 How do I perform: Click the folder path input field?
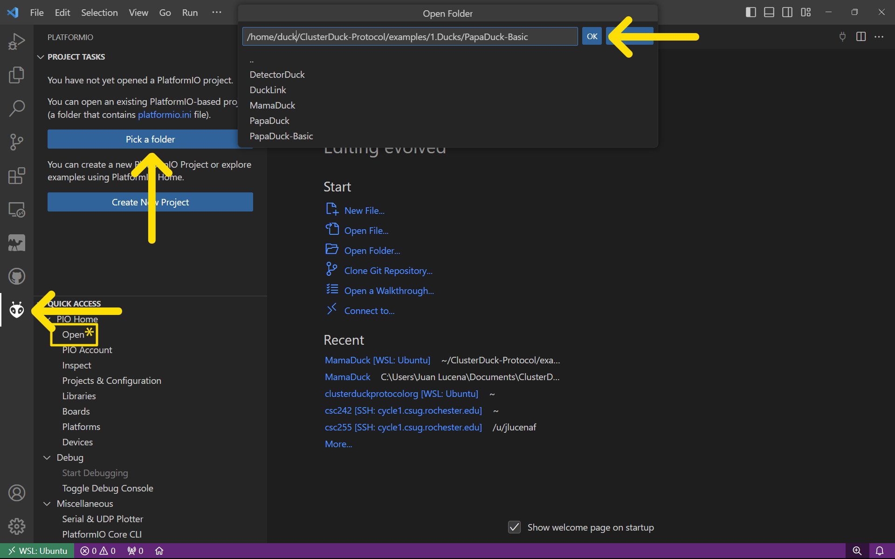coord(410,36)
